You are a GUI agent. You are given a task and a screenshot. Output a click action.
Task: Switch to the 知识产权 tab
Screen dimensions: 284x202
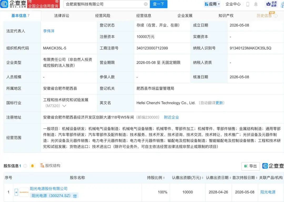pyautogui.click(x=226, y=16)
